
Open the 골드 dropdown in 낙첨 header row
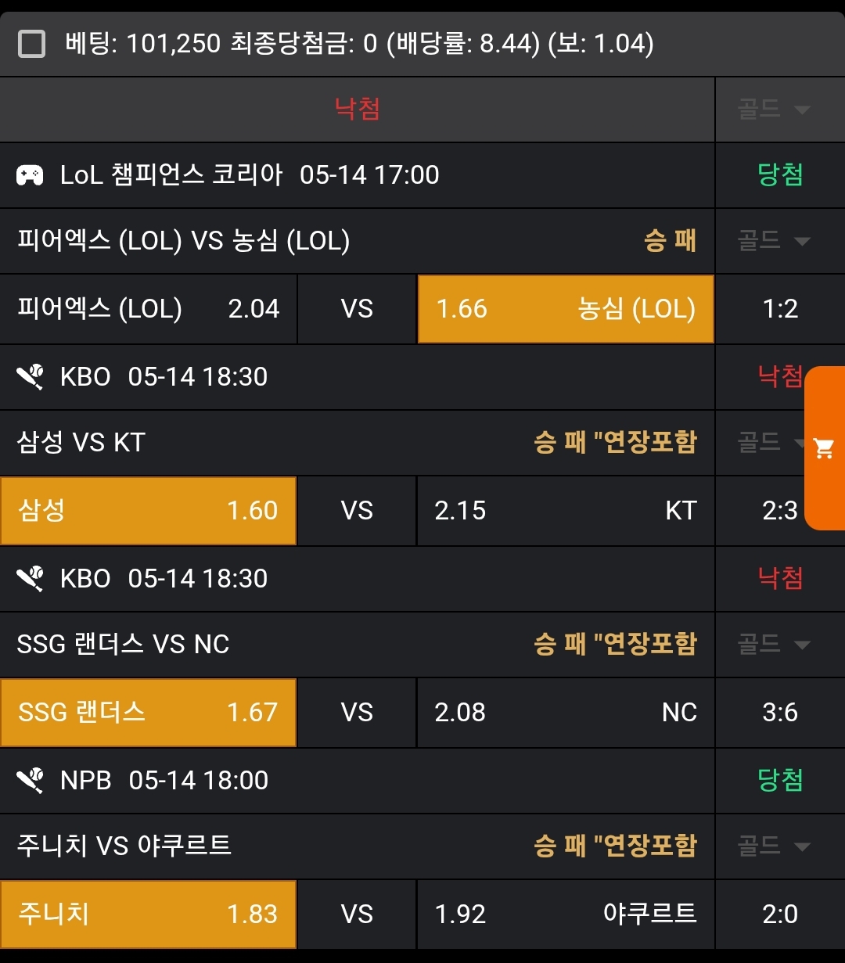click(x=773, y=110)
